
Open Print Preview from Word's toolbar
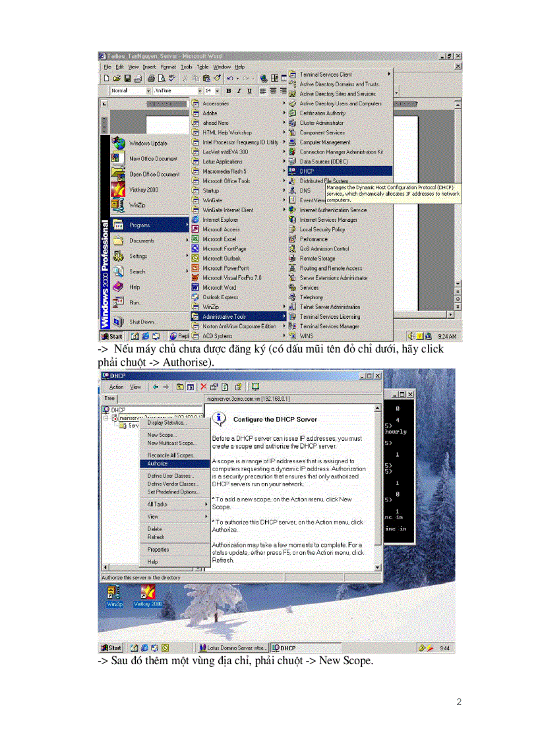[162, 78]
